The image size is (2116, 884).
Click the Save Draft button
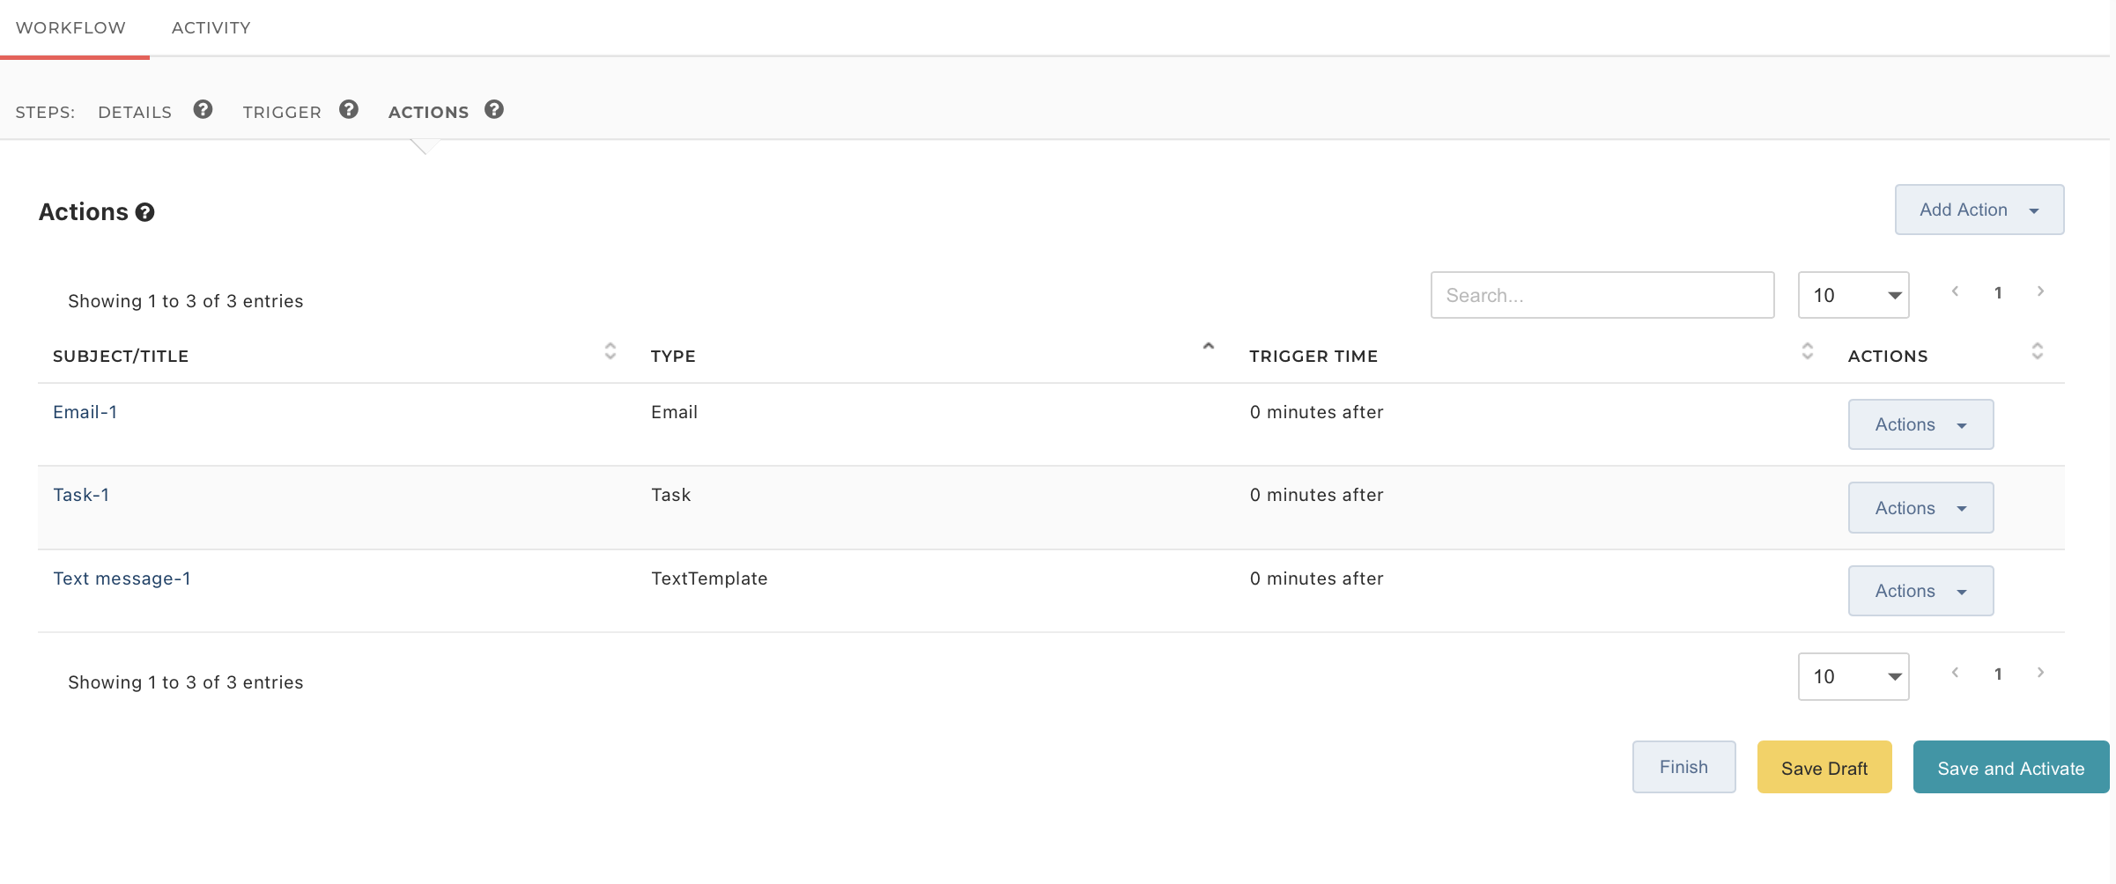1824,768
